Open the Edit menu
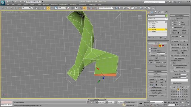Image resolution: width=191 pixels, height=107 pixels. coord(13,5)
